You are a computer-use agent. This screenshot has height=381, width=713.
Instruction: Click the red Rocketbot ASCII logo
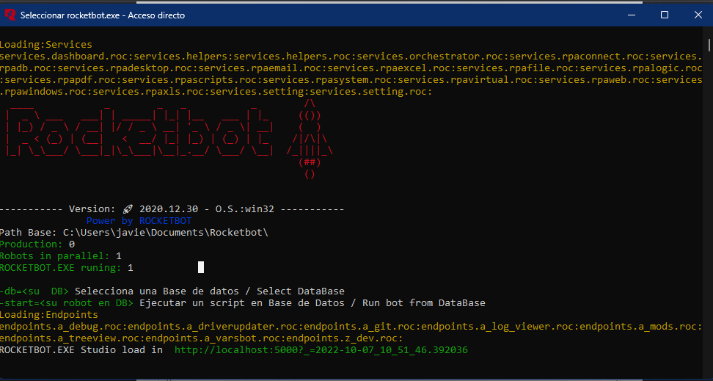[139, 132]
